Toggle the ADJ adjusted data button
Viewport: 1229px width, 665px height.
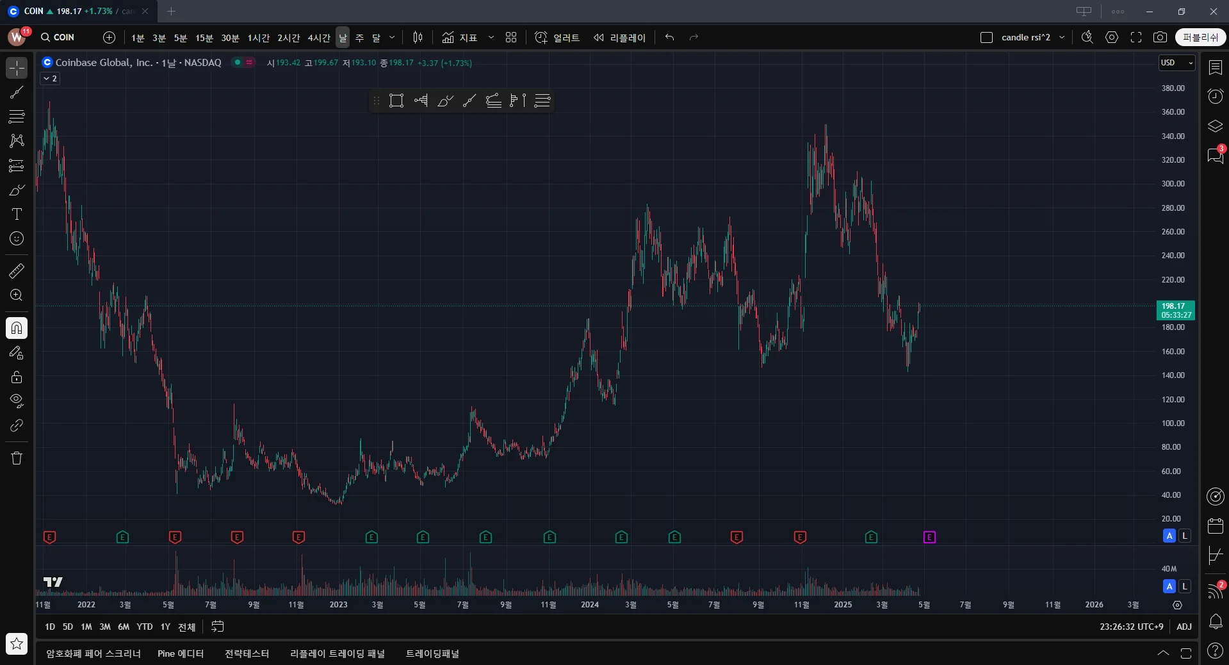pyautogui.click(x=1184, y=627)
